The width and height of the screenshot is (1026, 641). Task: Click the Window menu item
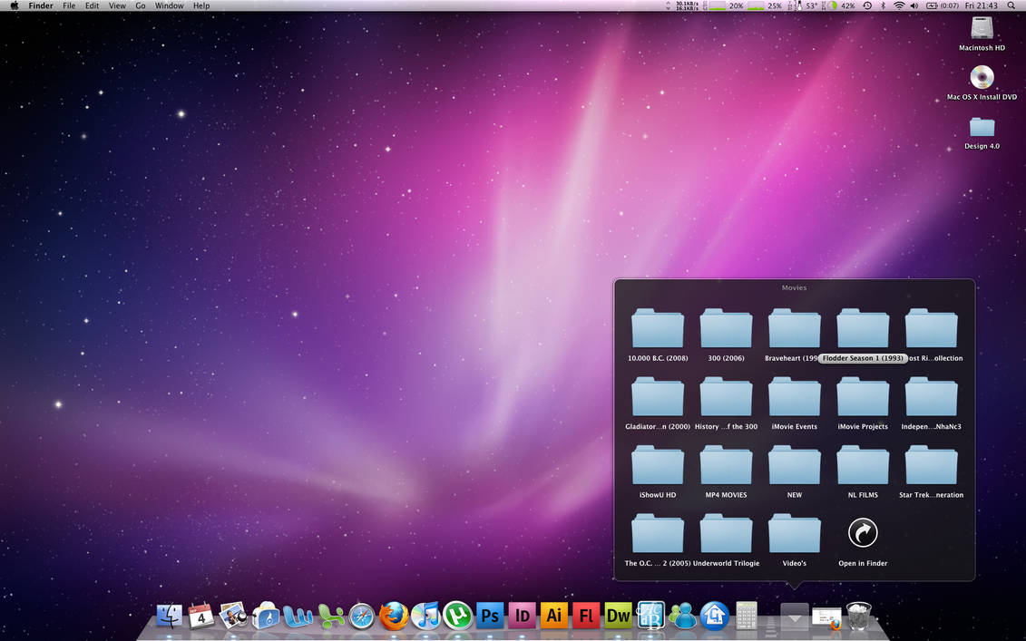tap(169, 5)
